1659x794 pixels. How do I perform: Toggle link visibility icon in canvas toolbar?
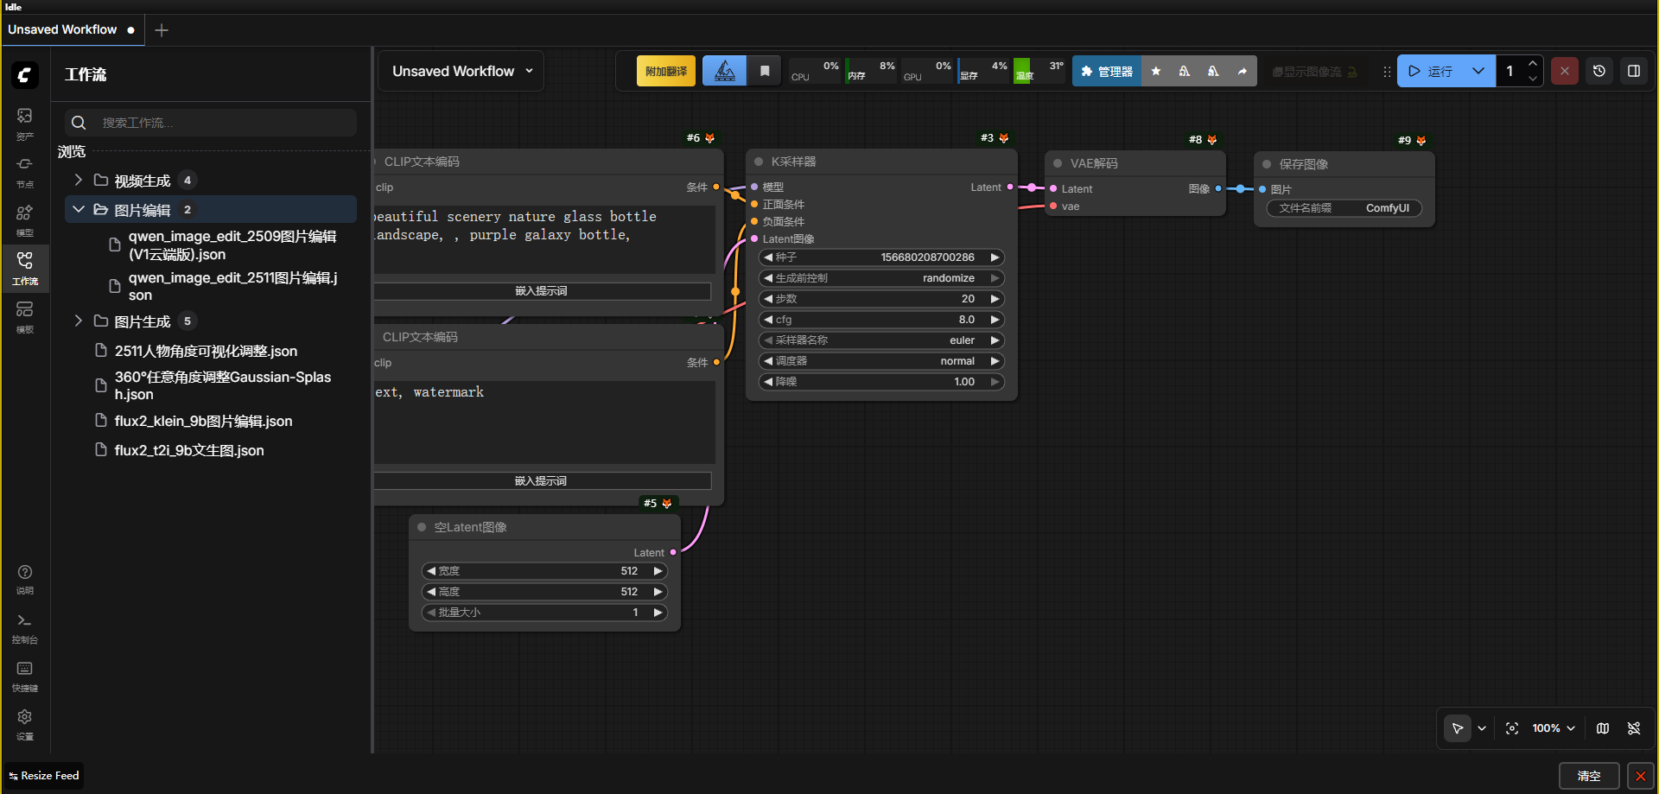[x=1634, y=728]
